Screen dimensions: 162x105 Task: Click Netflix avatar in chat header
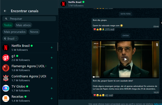coord(63,4)
